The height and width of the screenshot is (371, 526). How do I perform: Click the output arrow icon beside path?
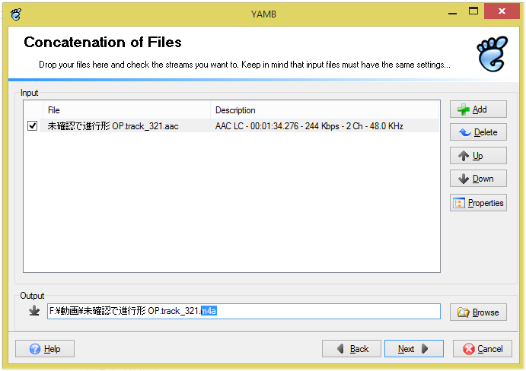point(33,311)
